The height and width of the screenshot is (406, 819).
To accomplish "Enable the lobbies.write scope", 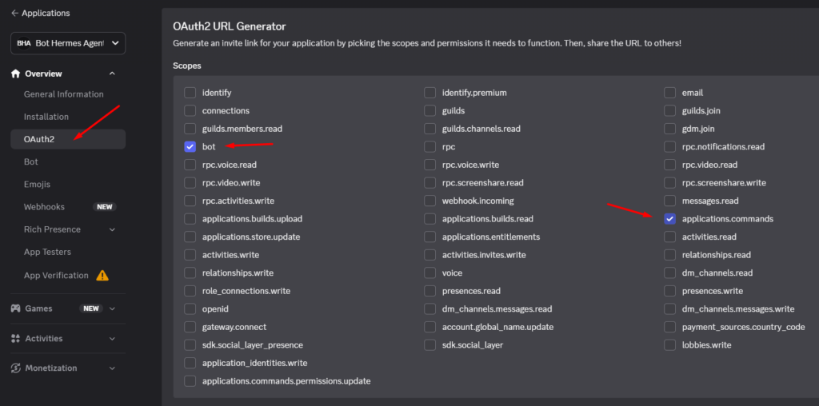I will coord(669,345).
